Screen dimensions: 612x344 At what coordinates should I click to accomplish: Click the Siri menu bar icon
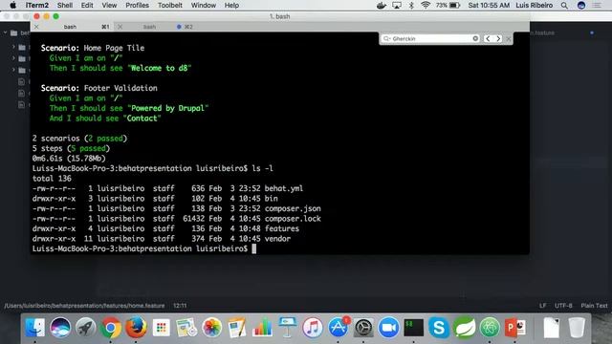pos(581,5)
